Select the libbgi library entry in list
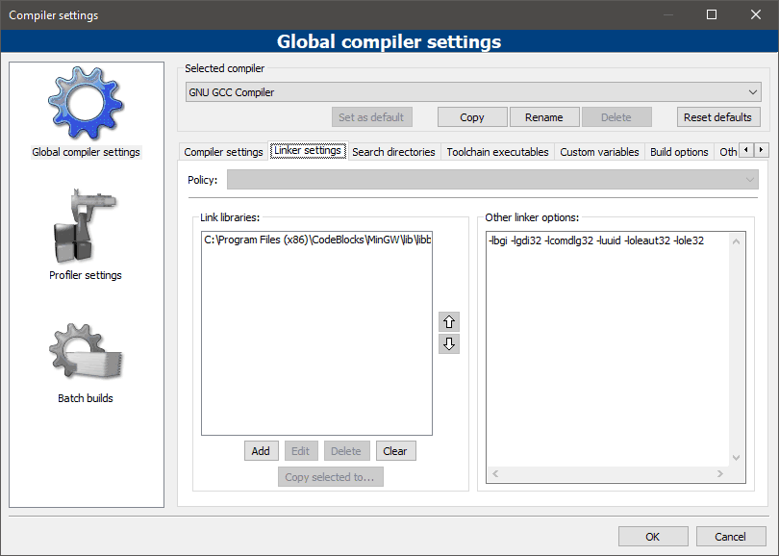 click(x=316, y=240)
